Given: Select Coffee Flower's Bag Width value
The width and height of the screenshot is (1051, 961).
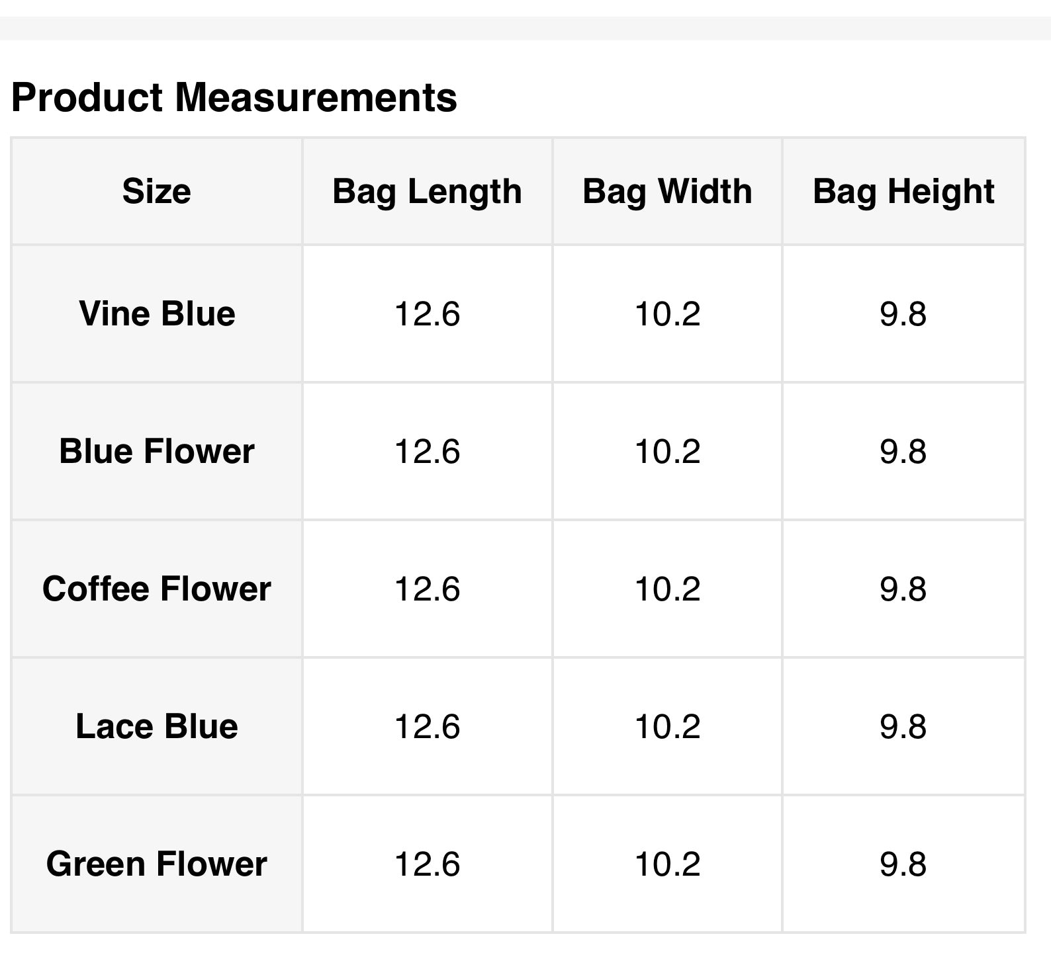Looking at the screenshot, I should (667, 589).
